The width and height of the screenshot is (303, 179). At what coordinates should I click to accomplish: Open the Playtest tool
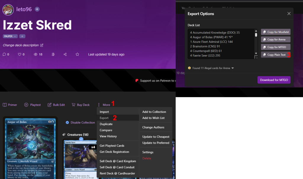click(x=33, y=105)
